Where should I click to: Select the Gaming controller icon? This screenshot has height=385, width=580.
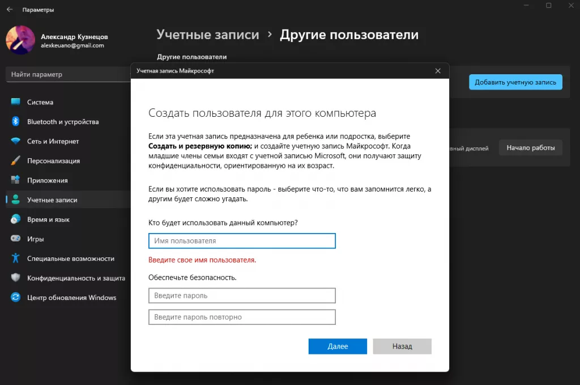point(16,239)
